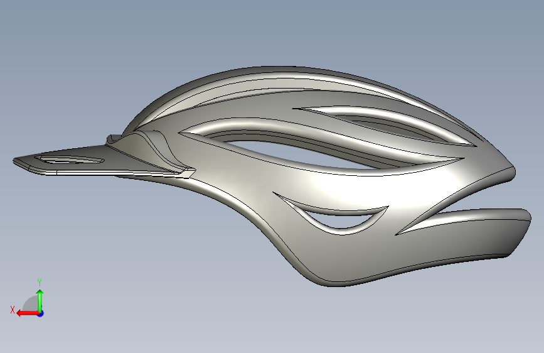Click the "Y" label above the triad
The height and width of the screenshot is (353, 544).
click(40, 282)
